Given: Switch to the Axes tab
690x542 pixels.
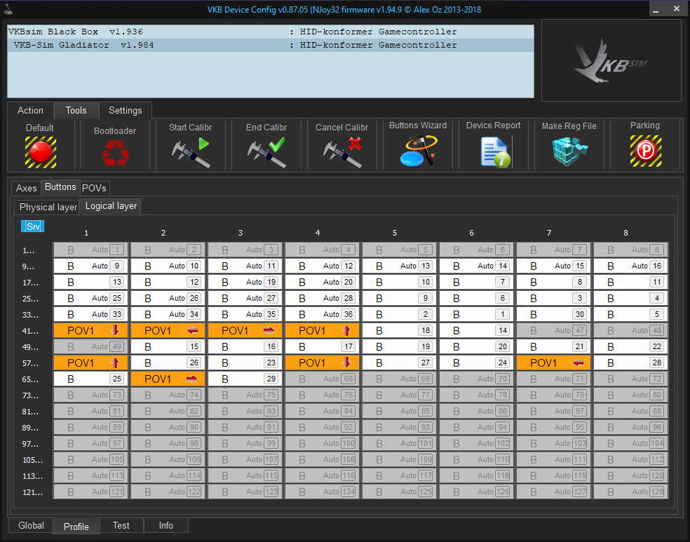Looking at the screenshot, I should click(27, 188).
